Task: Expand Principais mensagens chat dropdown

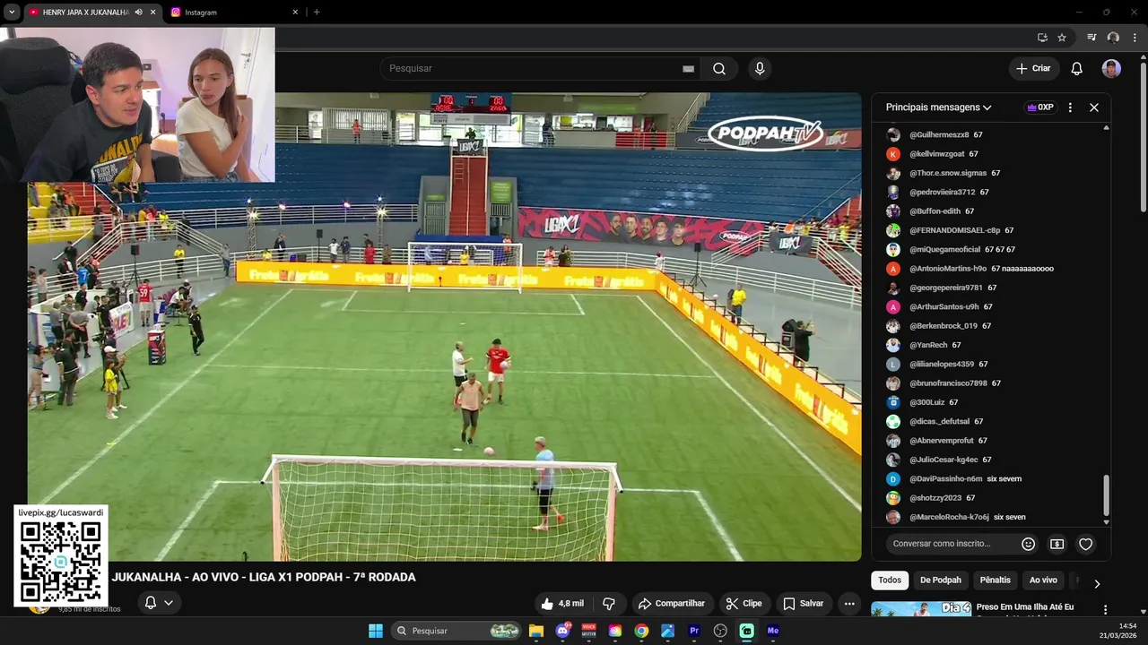Action: [938, 107]
